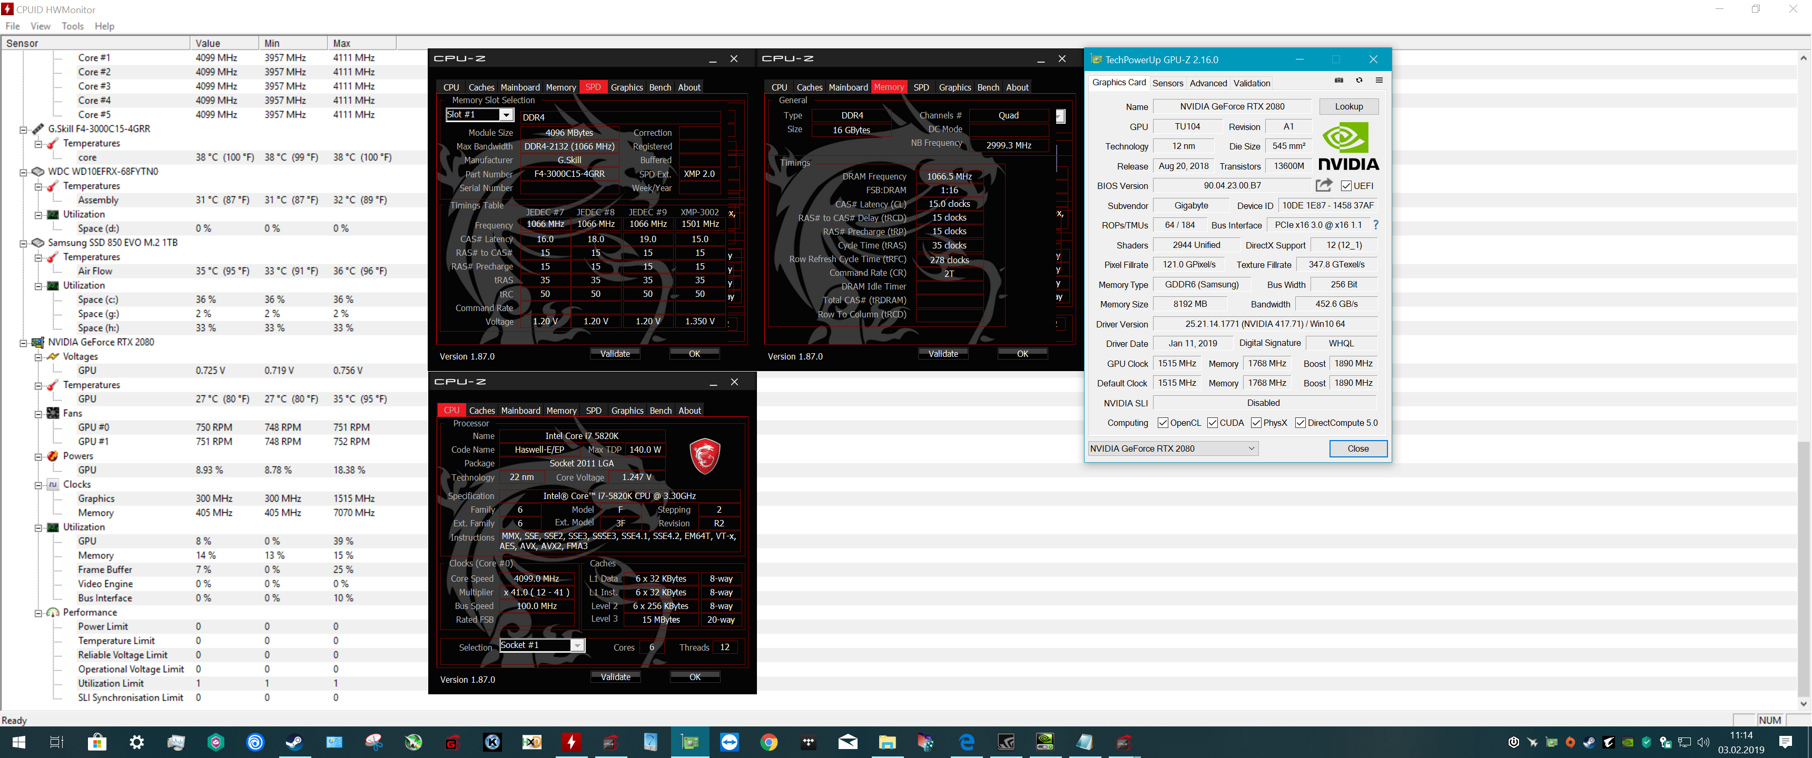Open Task View from the taskbar

pyautogui.click(x=57, y=743)
